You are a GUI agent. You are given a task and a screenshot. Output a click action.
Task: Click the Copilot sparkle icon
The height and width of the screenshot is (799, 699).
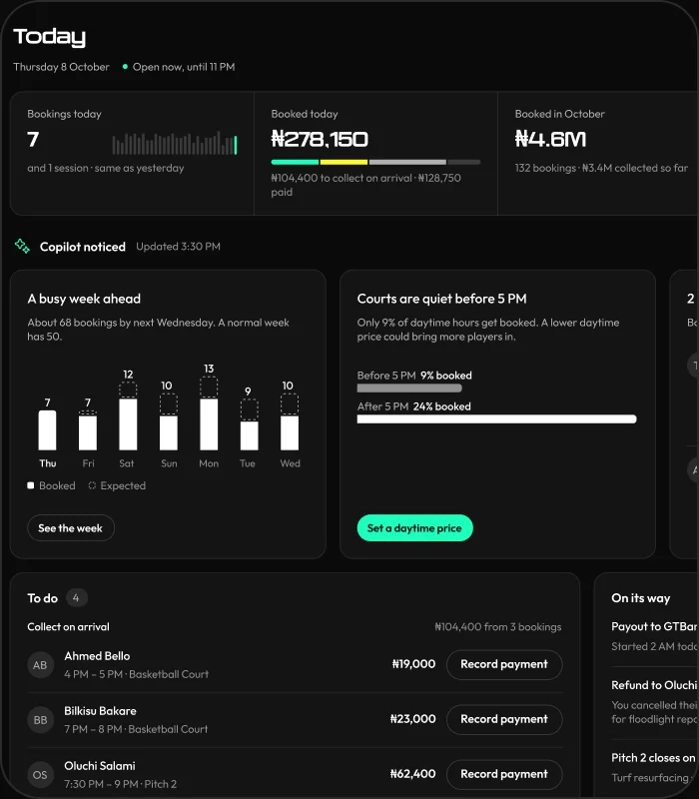(22, 246)
